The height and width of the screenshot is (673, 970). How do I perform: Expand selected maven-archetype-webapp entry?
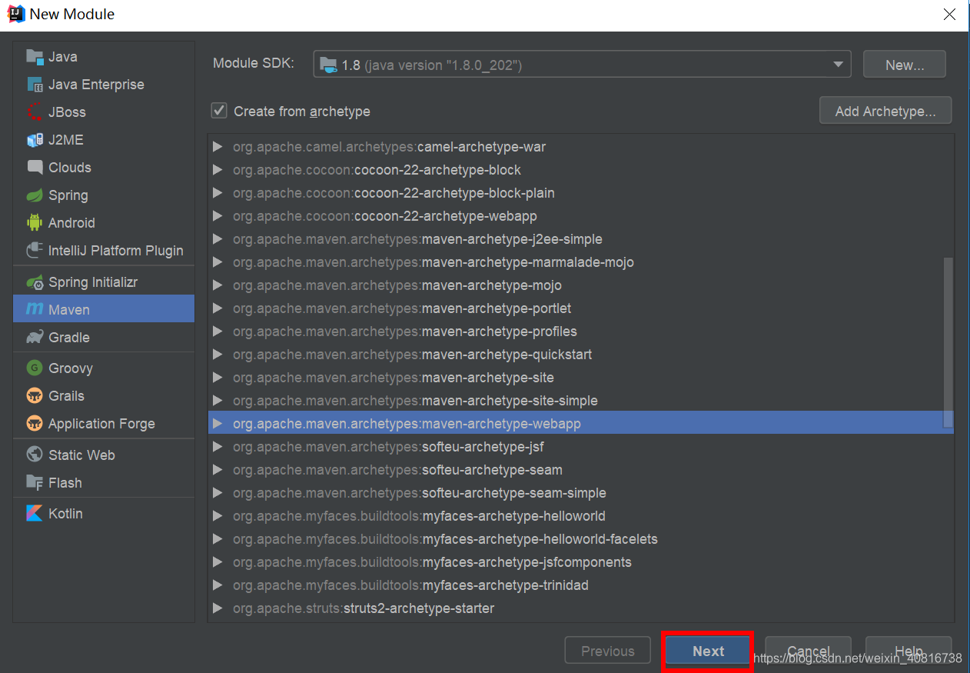[218, 423]
